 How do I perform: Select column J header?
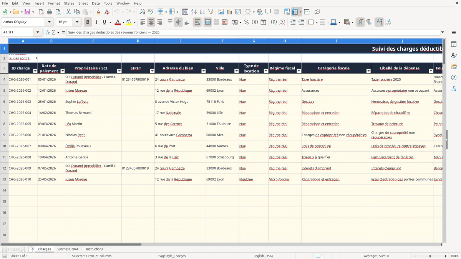tap(402, 41)
